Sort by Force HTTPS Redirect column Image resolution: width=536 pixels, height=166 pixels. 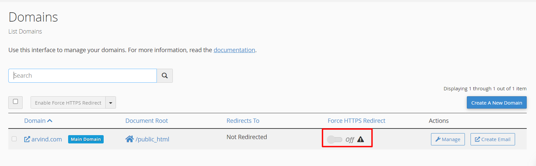coord(356,121)
